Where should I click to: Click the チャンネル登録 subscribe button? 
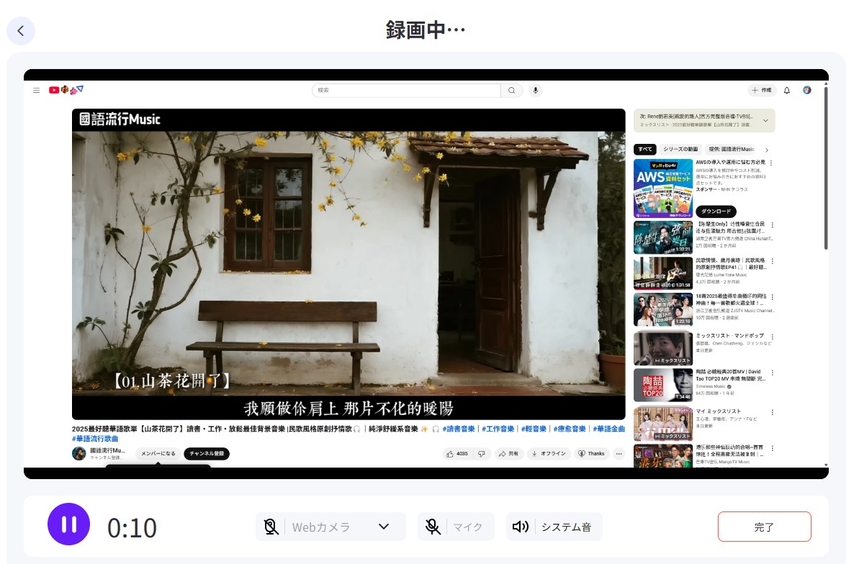click(x=207, y=453)
